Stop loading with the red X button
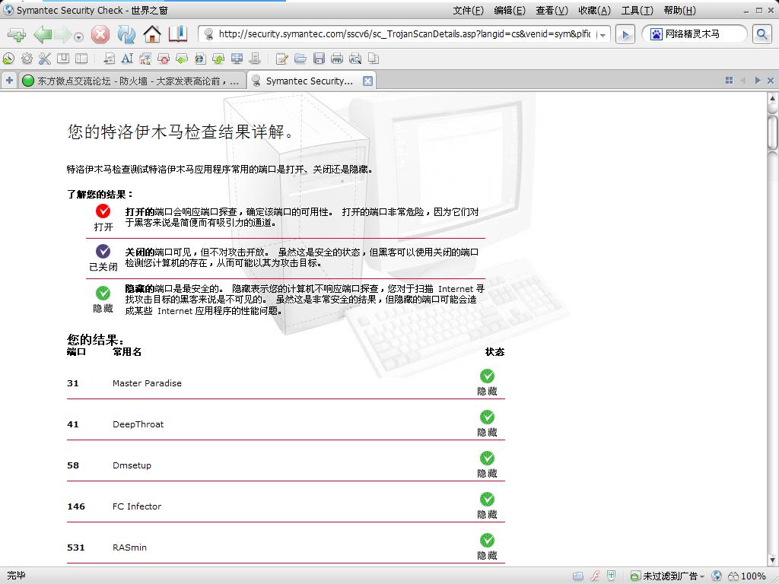This screenshot has width=779, height=584. click(100, 35)
